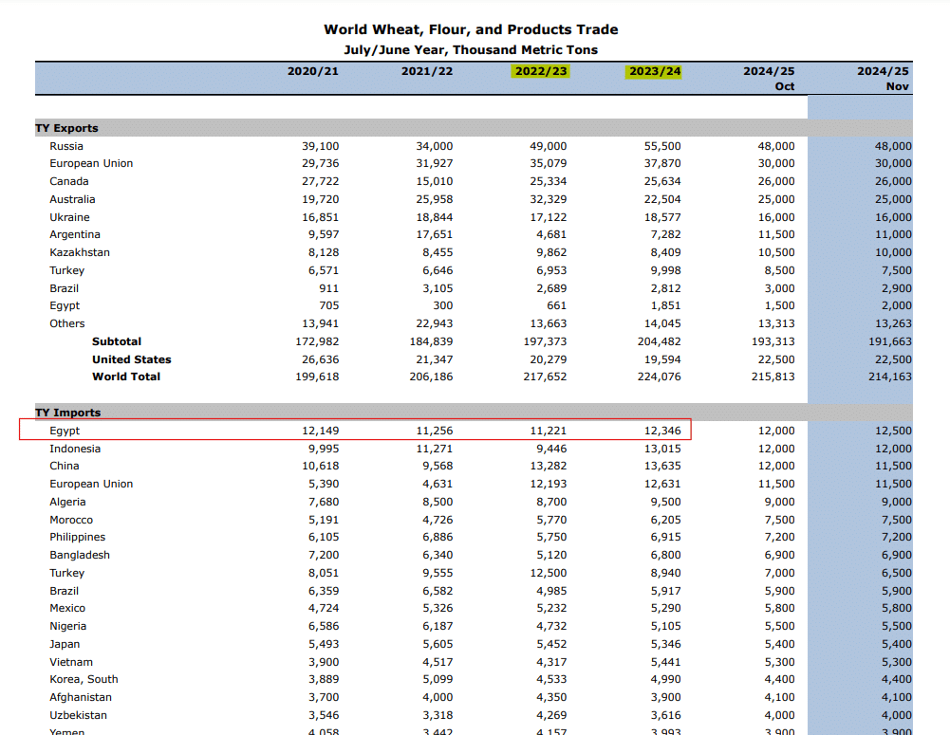Select the Subtotal row label
Screen dimensions: 950x735
tap(117, 341)
